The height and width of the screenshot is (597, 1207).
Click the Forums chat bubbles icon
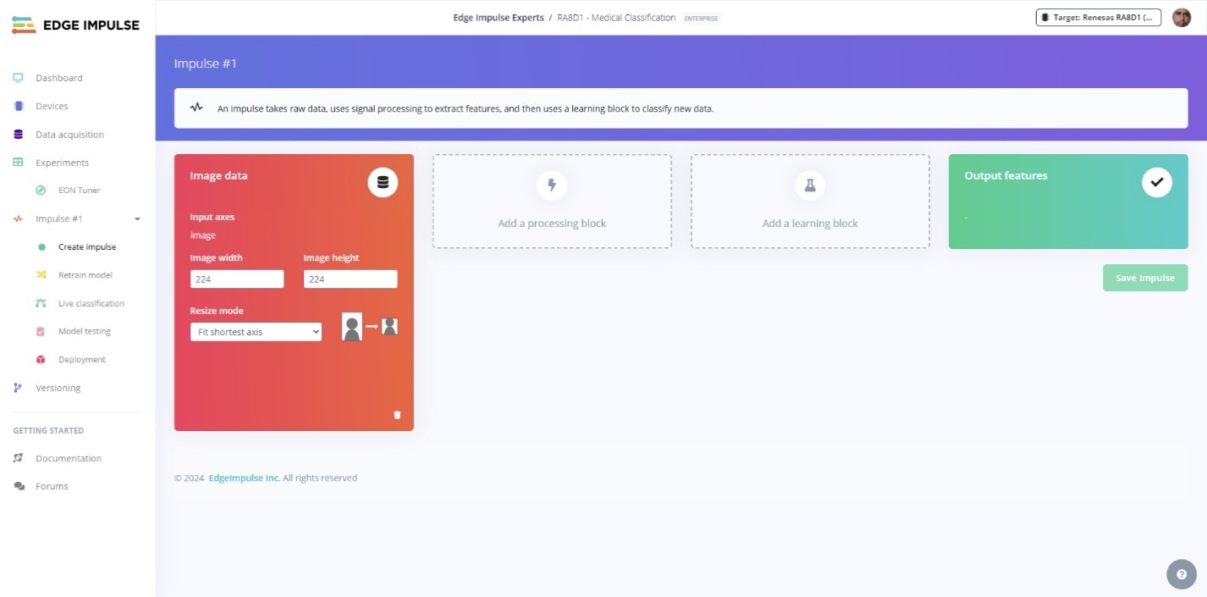point(19,486)
